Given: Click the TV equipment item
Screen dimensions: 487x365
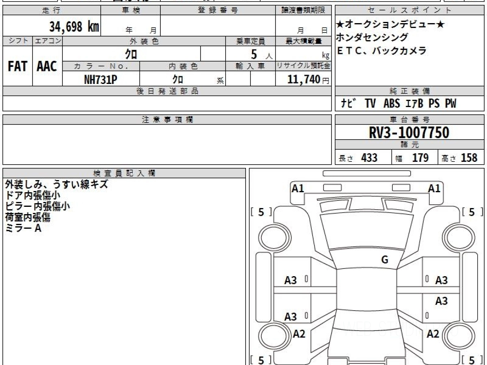Looking at the screenshot, I should tap(370, 104).
